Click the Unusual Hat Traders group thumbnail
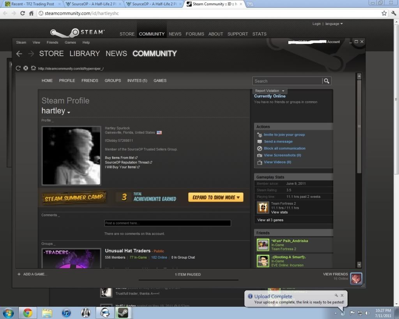The width and height of the screenshot is (399, 319). 71,258
